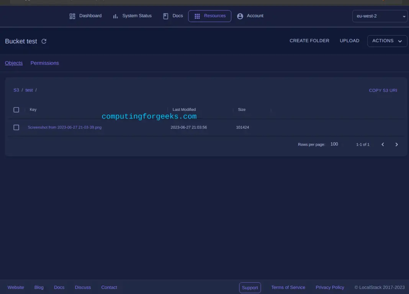Select the Objects tab
Viewport: 409px width, 294px height.
click(x=14, y=63)
